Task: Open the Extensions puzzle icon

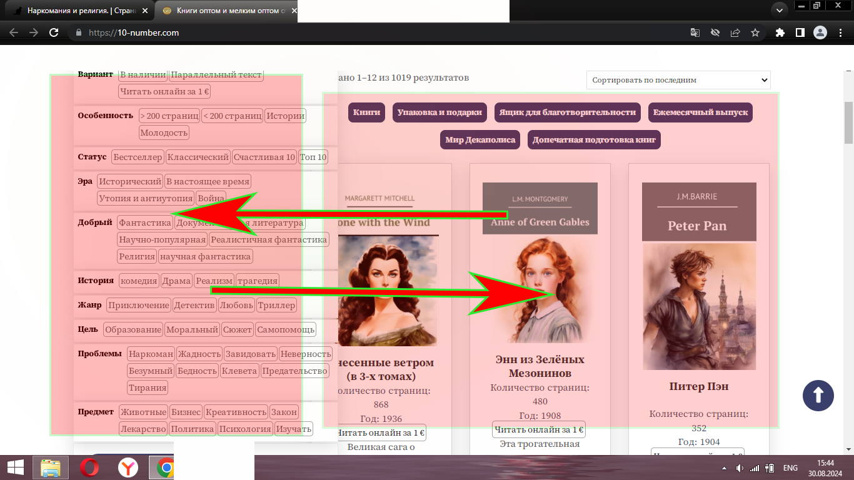Action: pos(780,32)
